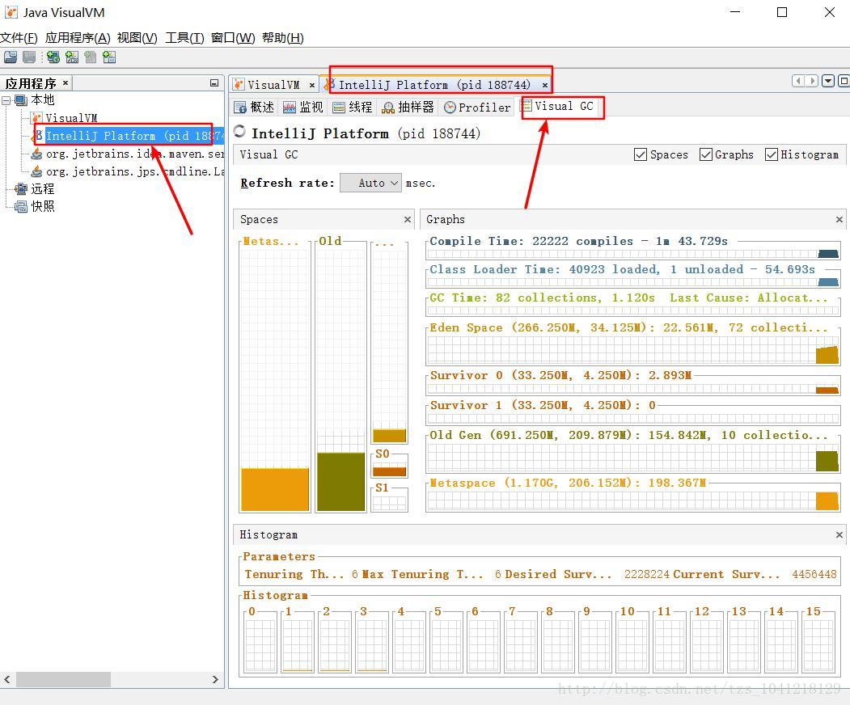Close the Spaces panel
850x705 pixels.
point(407,219)
